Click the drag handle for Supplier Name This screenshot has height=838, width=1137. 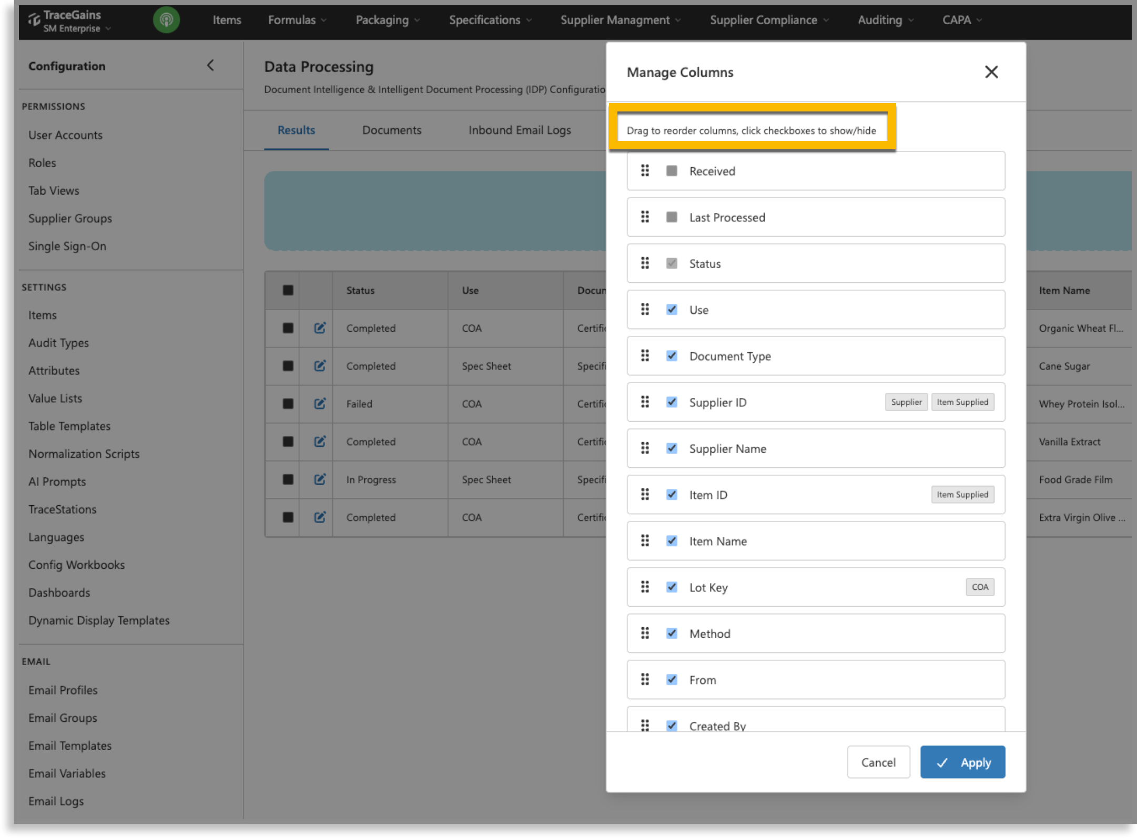click(645, 448)
